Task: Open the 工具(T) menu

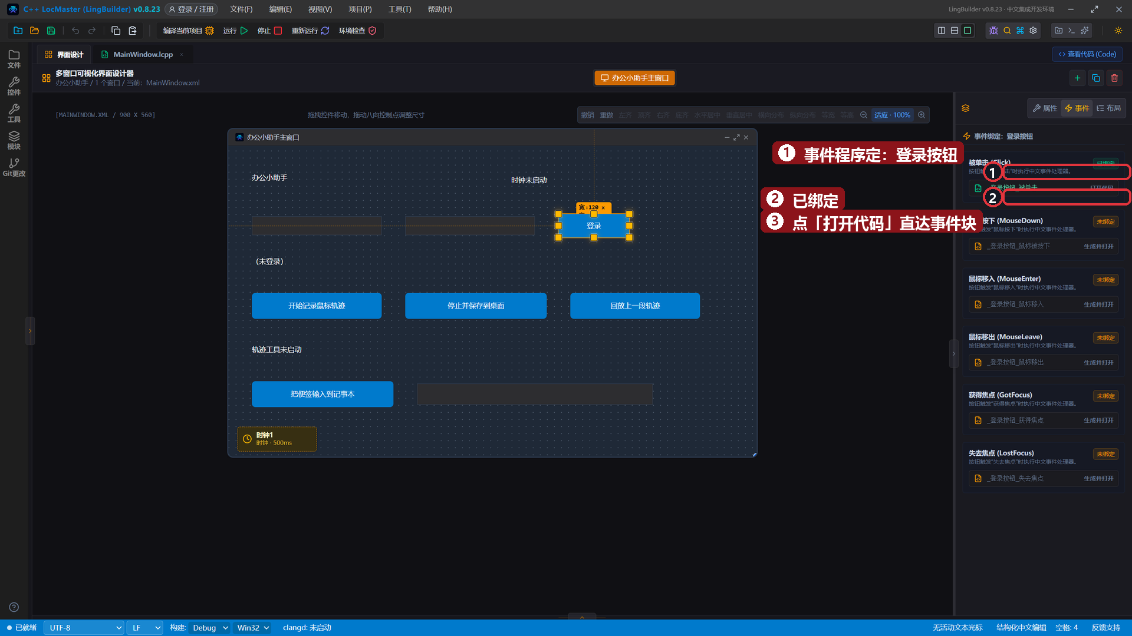Action: click(400, 9)
